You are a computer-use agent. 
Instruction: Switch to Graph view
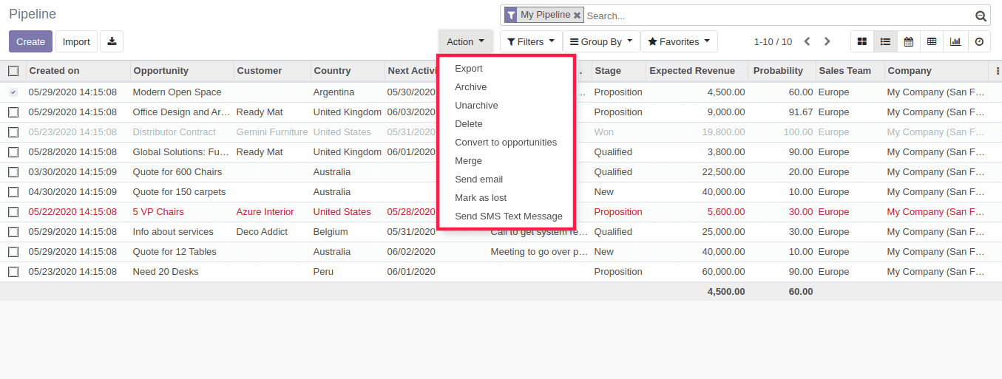(955, 41)
